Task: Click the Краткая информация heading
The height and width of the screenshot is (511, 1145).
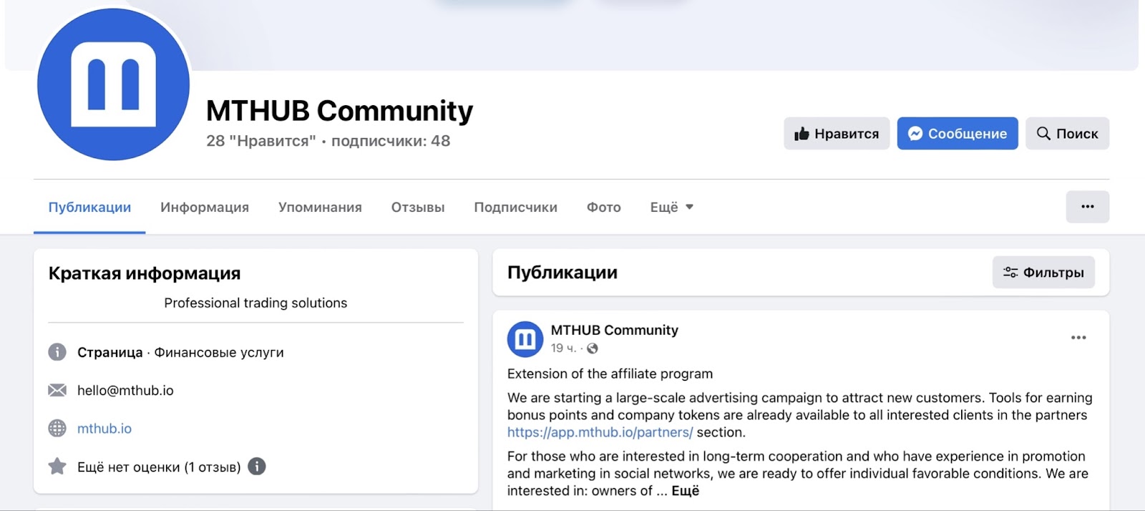Action: [x=145, y=273]
